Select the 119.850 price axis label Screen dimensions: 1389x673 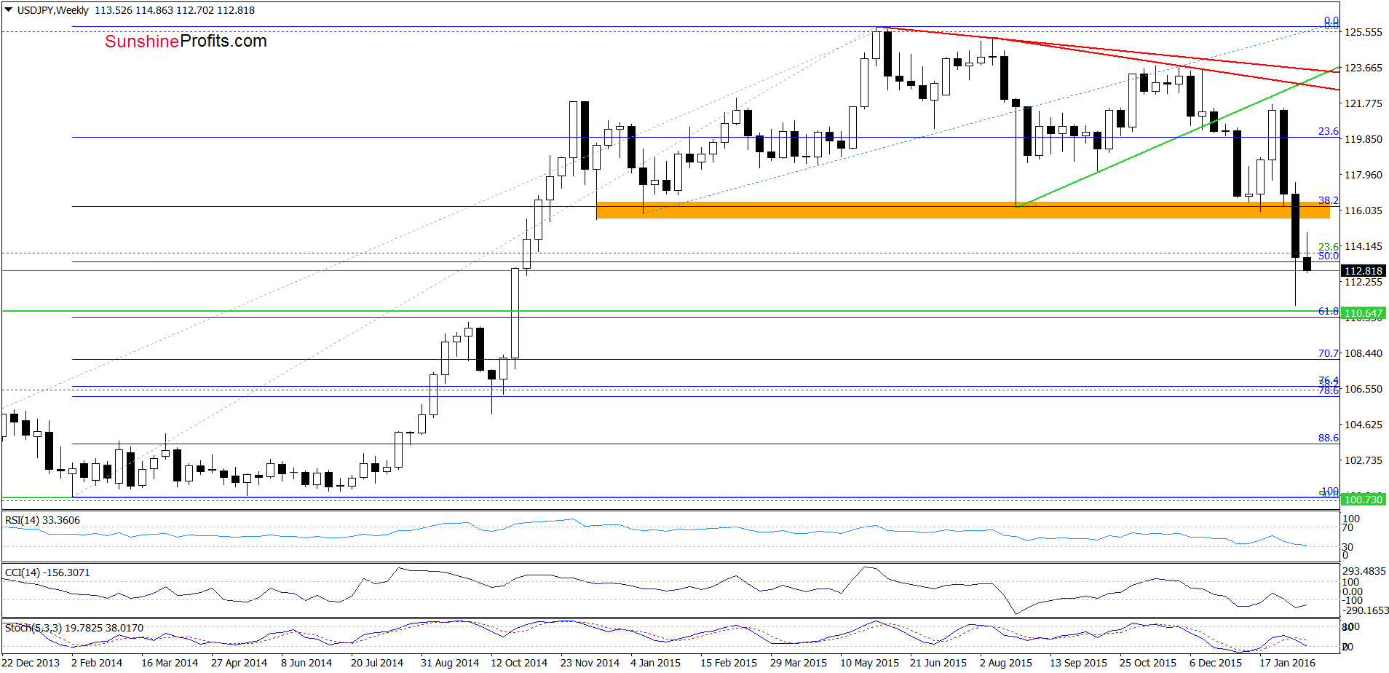click(1363, 139)
